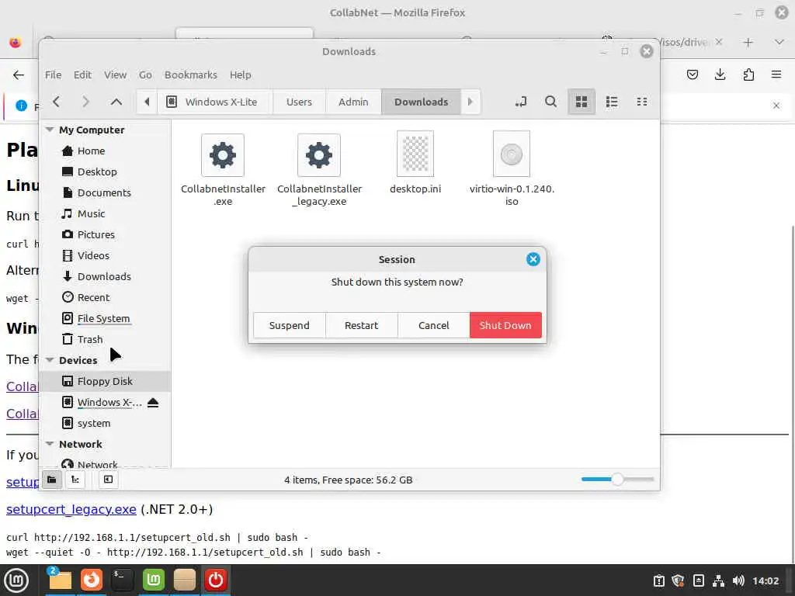This screenshot has height=596, width=795.
Task: Click Downloads path segment
Action: coord(421,102)
